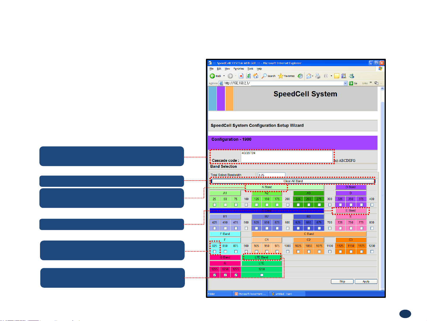This screenshot has height=321, width=427.
Task: Open the Edit menu
Action: pyautogui.click(x=219, y=69)
